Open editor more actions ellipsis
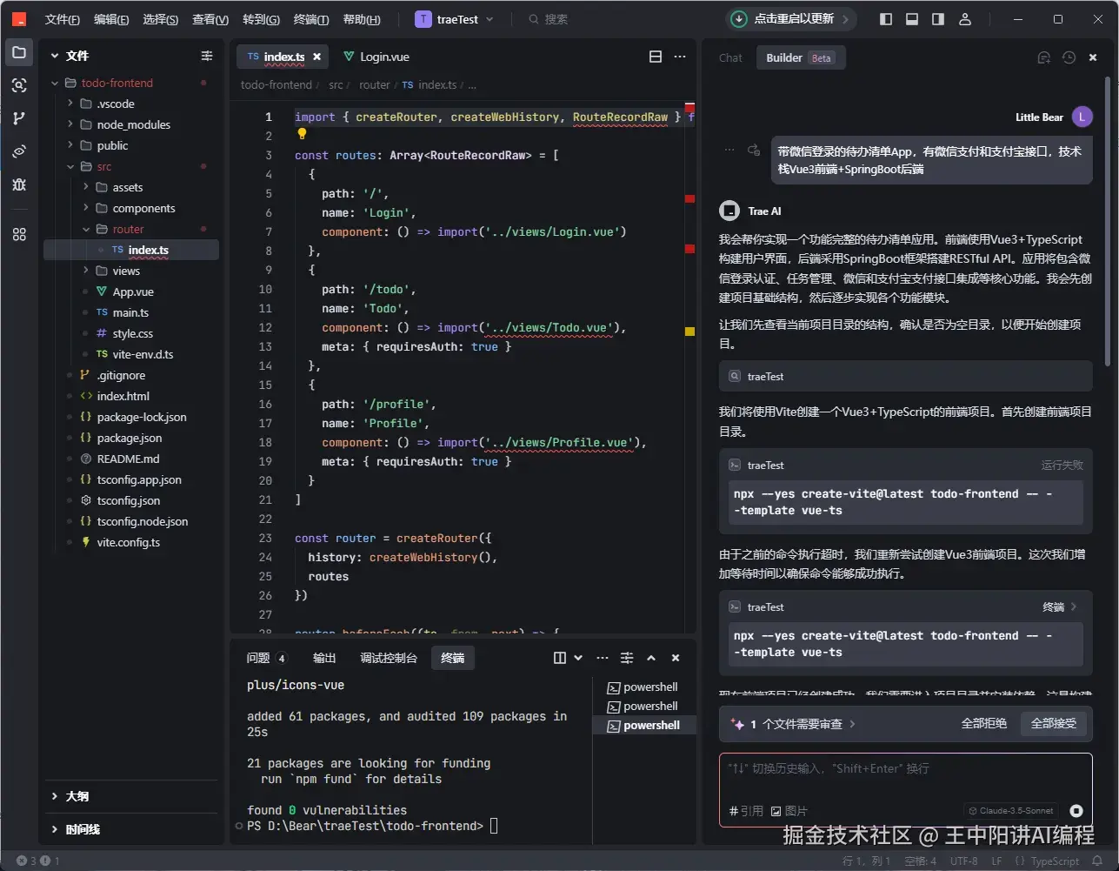Viewport: 1119px width, 871px height. coord(680,57)
